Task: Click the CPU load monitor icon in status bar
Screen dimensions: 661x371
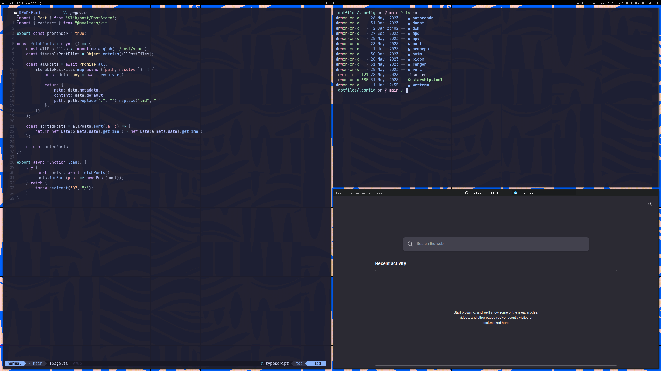Action: click(x=578, y=3)
